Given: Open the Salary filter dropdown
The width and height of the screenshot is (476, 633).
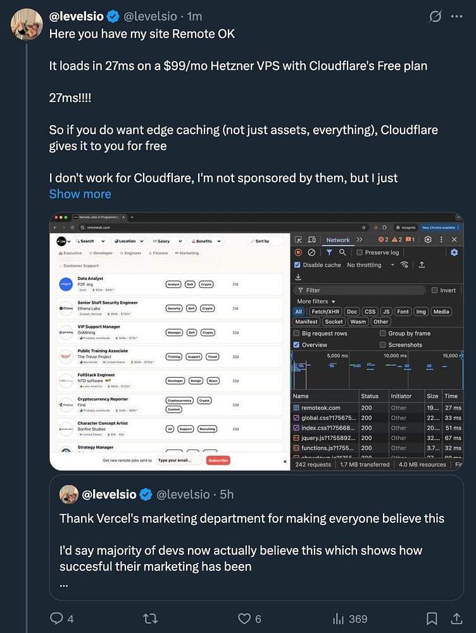Looking at the screenshot, I should (x=167, y=241).
